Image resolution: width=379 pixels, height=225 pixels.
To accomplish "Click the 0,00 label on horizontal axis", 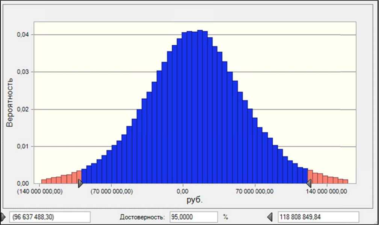I will [183, 192].
